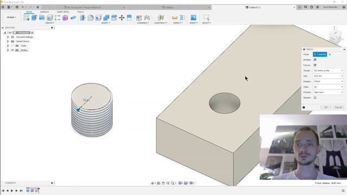Screen dimensions: 347x195
Task: Toggle visibility eye of the top component
Action: pyautogui.click(x=10, y=32)
